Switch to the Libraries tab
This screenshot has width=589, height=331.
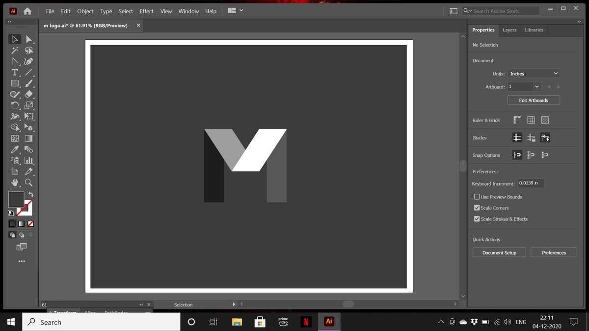(534, 30)
